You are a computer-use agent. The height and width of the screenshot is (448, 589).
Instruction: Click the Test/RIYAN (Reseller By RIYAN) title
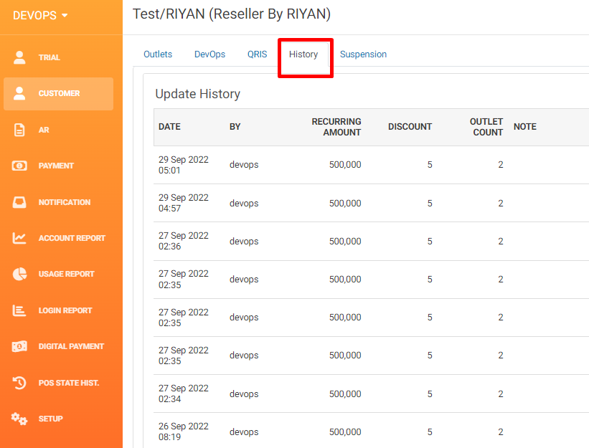232,14
